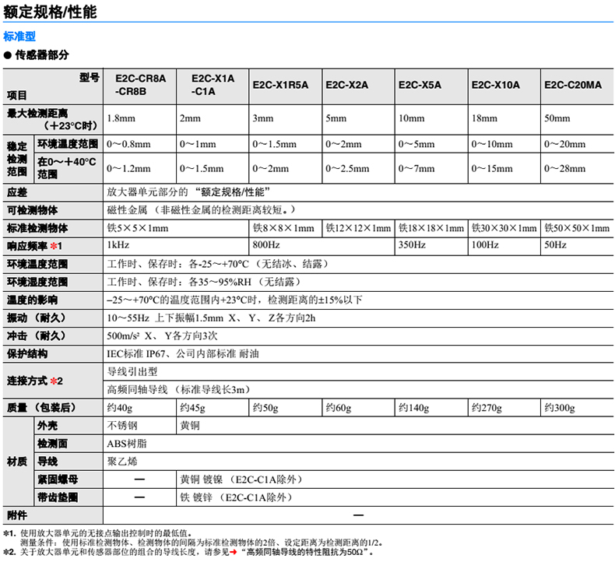Click the black bullet before 传感器部分
Viewport: 615px width, 562px height.
9,56
